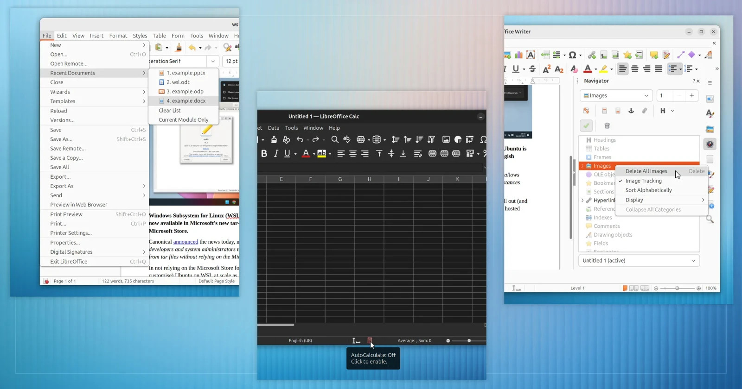This screenshot has width=742, height=389.
Task: Open the heading levels dropdown beside H
Action: coord(672,111)
